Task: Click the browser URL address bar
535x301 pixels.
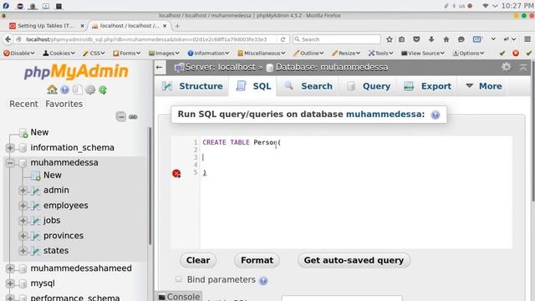Action: [x=147, y=39]
